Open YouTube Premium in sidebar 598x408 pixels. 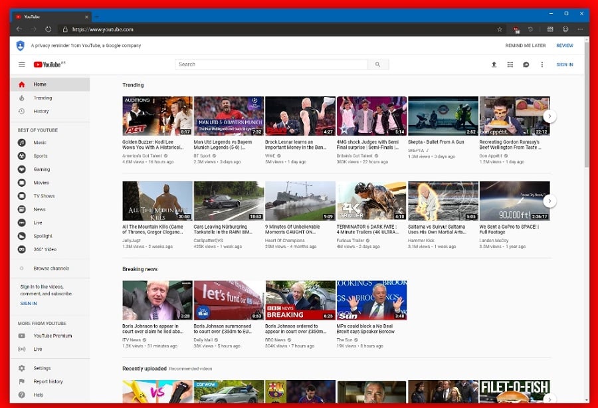[50, 336]
